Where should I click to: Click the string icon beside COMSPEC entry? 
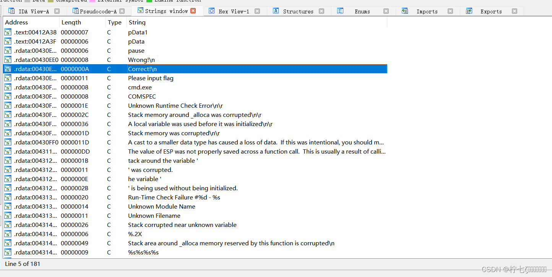(x=8, y=96)
